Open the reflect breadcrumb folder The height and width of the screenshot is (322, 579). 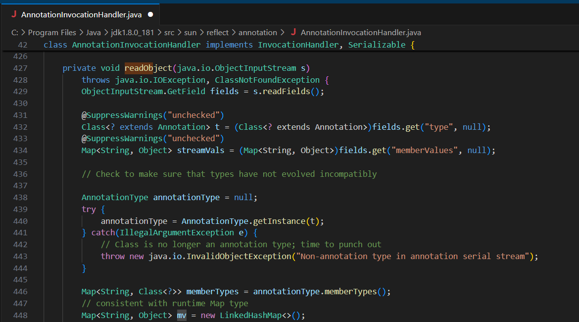[x=217, y=33]
